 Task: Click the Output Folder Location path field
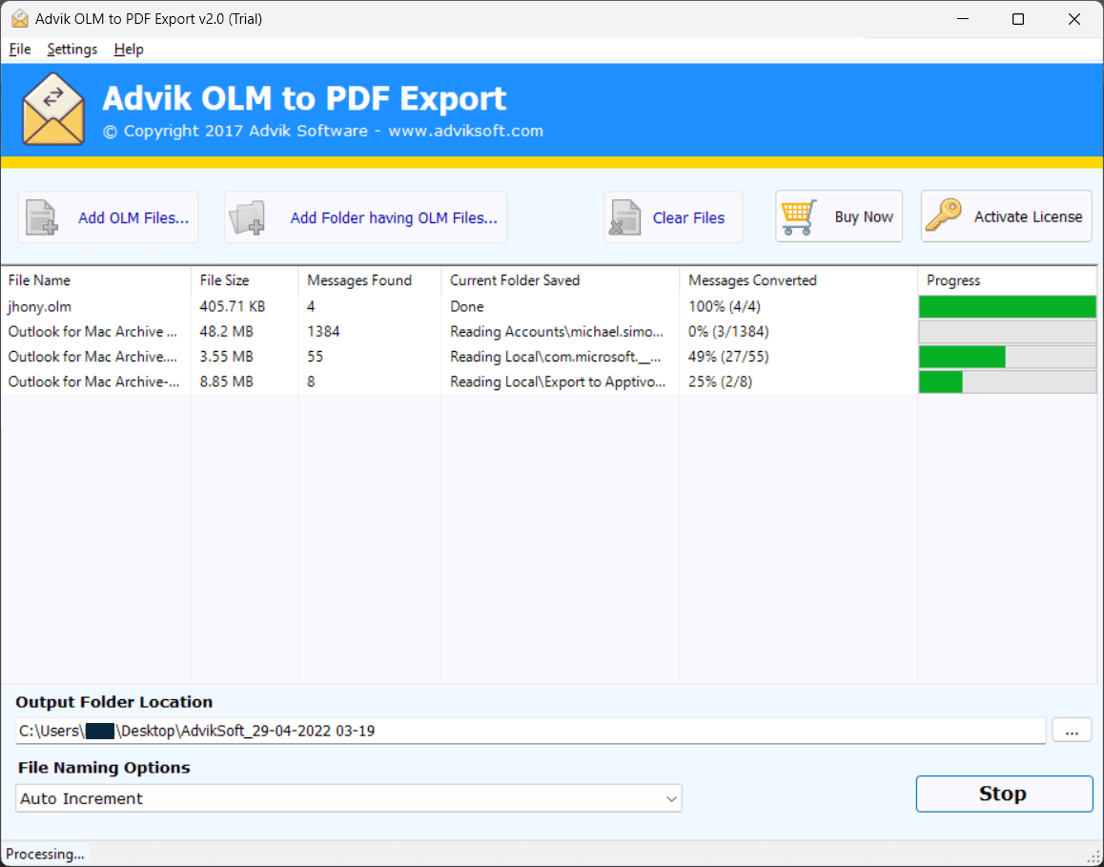531,731
